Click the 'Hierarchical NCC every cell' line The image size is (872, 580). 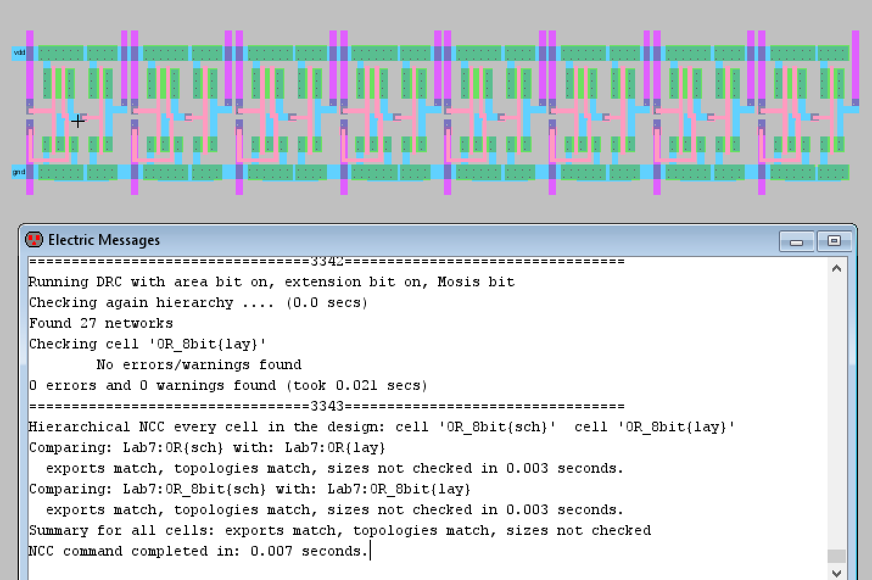point(381,427)
